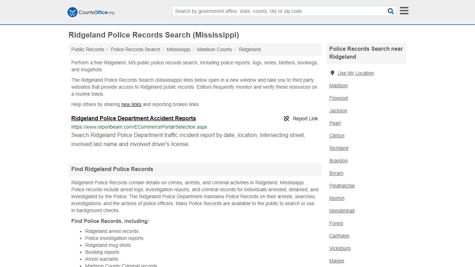This screenshot has width=475, height=267.
Task: Open Jackson police records link
Action: click(338, 111)
